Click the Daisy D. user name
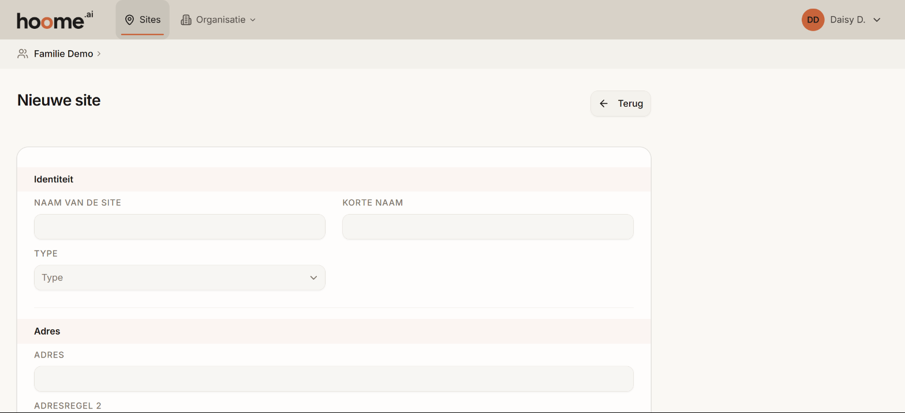The image size is (905, 413). pos(847,20)
